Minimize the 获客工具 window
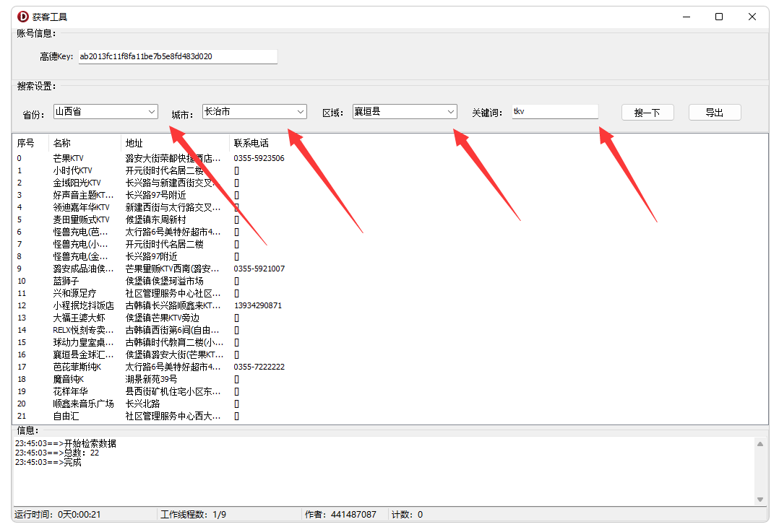 click(x=686, y=17)
